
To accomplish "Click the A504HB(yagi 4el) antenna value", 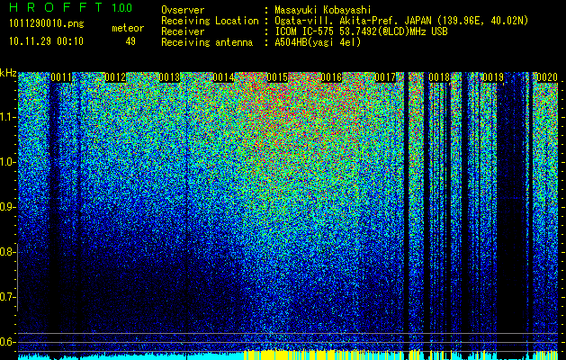I will coord(318,42).
